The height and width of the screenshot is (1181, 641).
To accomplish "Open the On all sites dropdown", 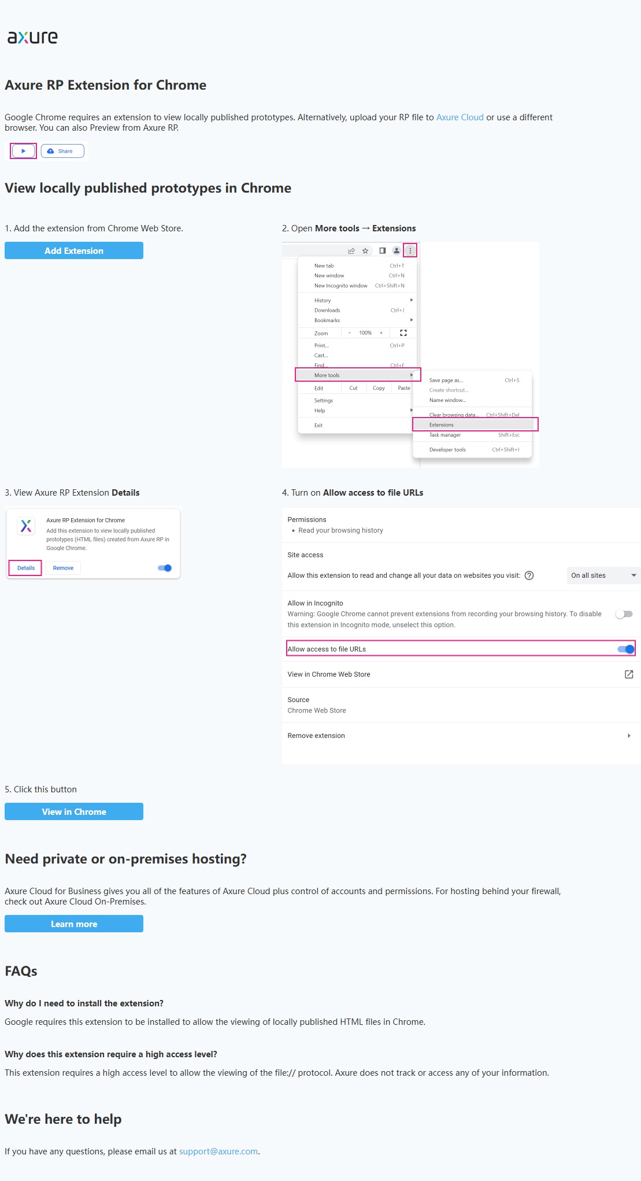I will click(x=603, y=575).
